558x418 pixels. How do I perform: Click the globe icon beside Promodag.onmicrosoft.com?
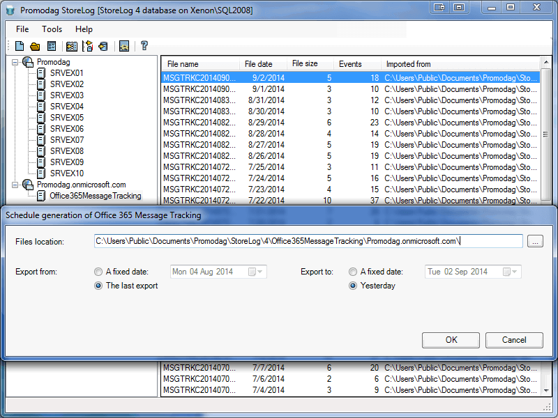pos(28,185)
